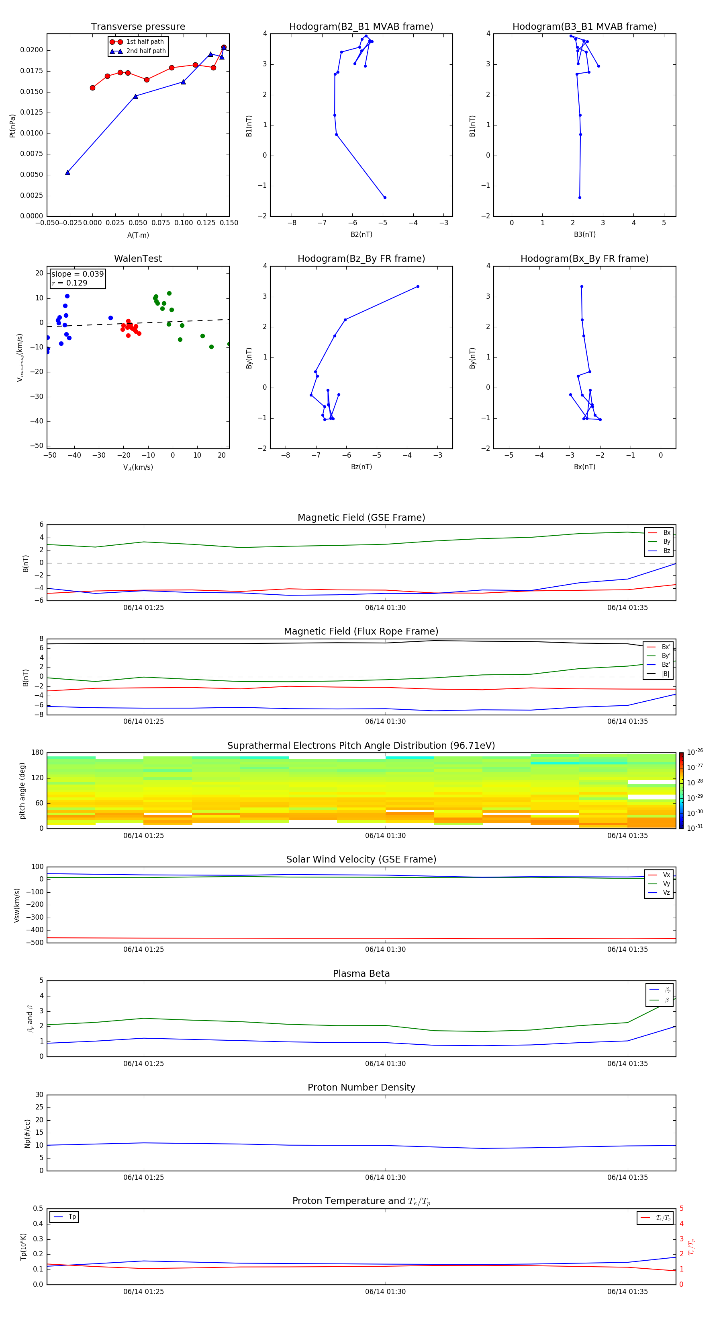Click the 10^-26 colorbar label

pyautogui.click(x=695, y=752)
